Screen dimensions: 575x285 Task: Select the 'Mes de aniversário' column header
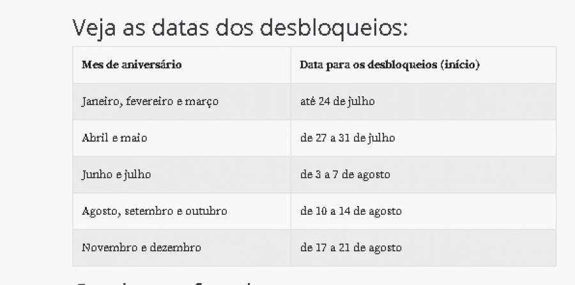click(x=181, y=65)
